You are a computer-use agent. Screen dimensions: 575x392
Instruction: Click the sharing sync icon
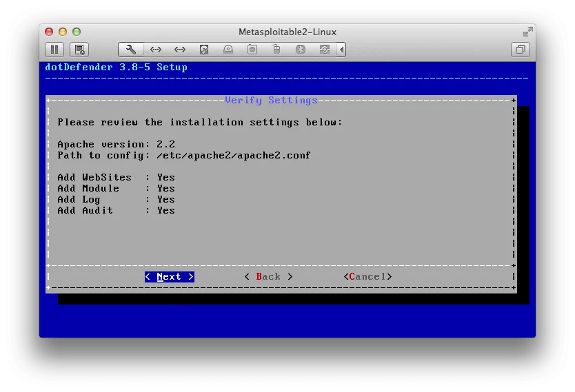pos(324,50)
